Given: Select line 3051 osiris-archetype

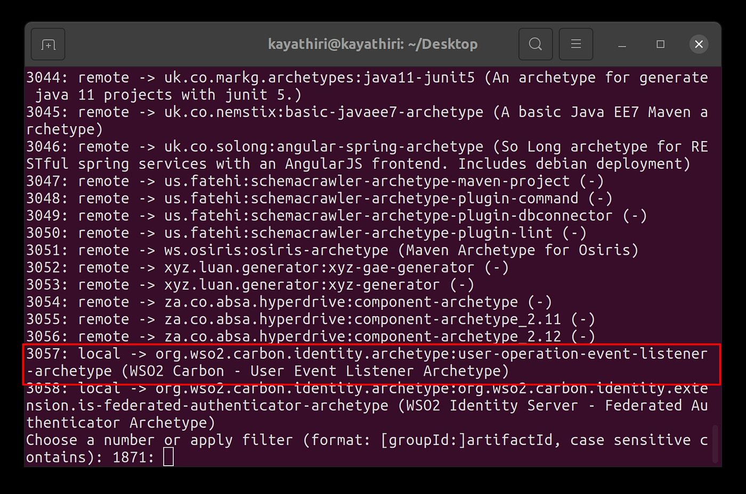Looking at the screenshot, I should tap(333, 251).
